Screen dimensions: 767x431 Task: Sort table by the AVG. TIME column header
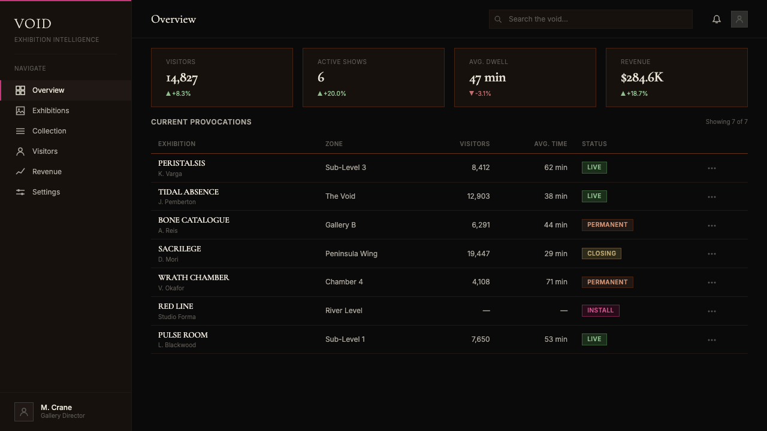pos(551,144)
